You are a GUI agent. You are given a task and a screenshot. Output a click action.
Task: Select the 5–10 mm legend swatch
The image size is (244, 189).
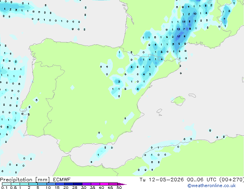[x=42, y=184]
